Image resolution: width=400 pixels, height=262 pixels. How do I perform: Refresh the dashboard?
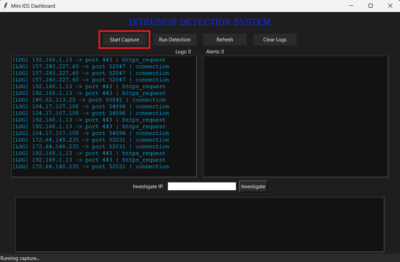225,39
